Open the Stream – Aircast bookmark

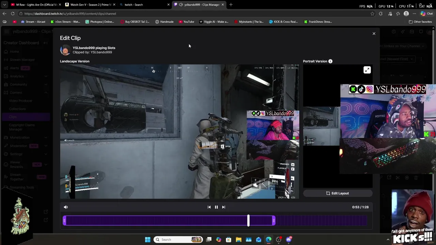point(33,22)
